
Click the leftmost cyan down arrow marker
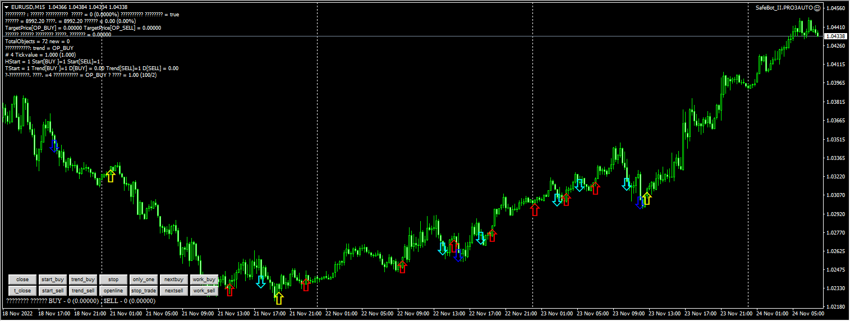pos(261,282)
